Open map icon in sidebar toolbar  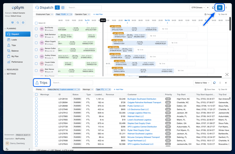[12, 22]
